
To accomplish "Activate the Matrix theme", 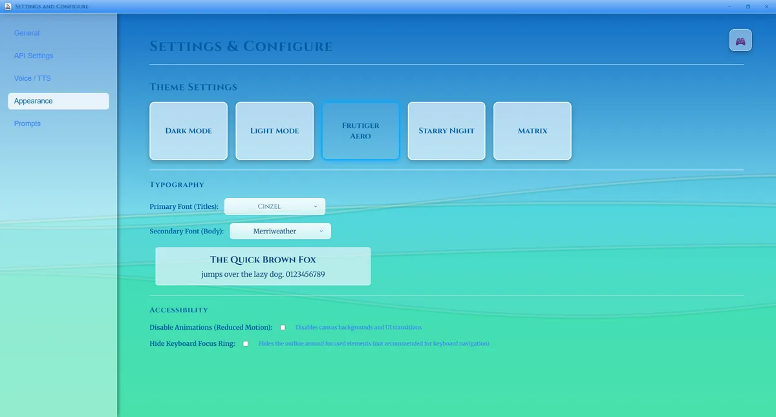I will [x=532, y=131].
